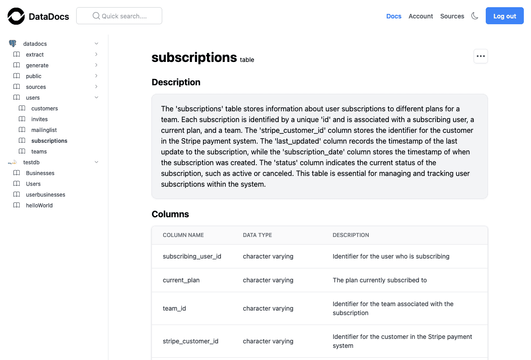Collapse the datadocs database tree
The image size is (531, 360).
(x=96, y=43)
